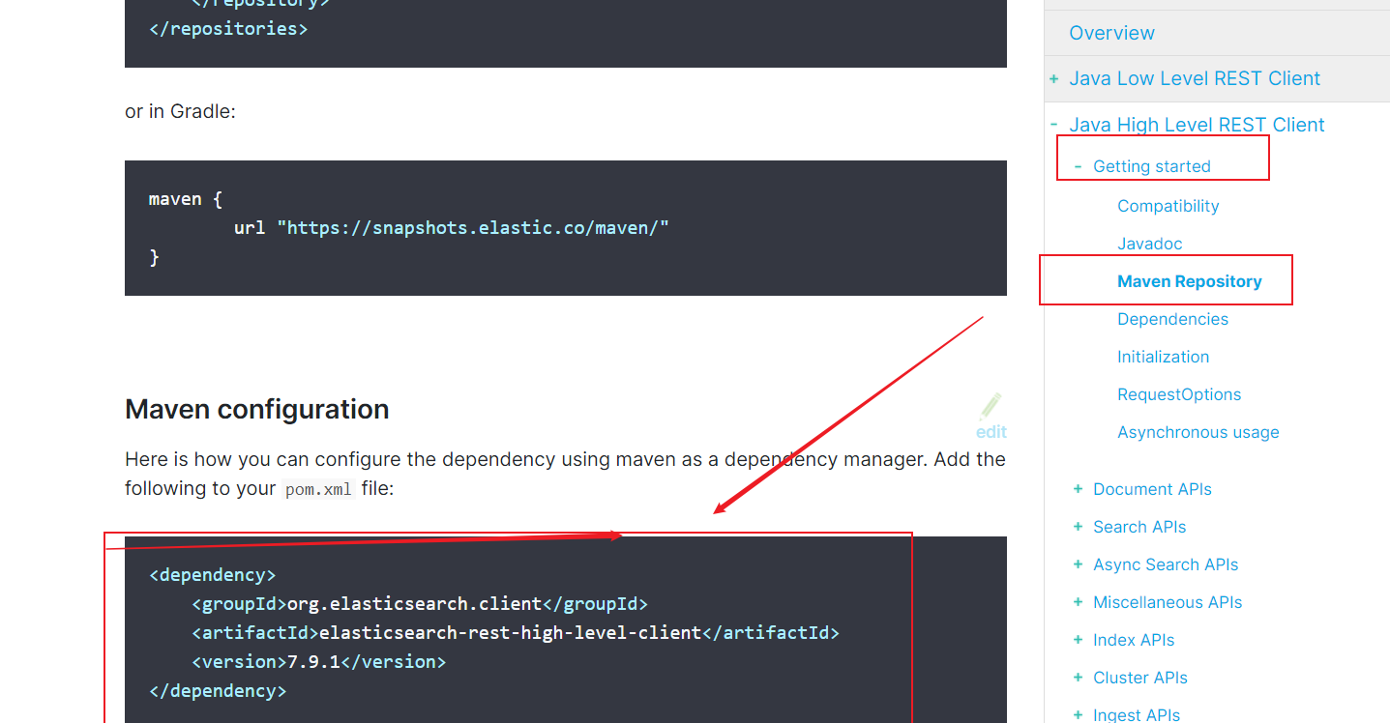
Task: Select the Maven Repository entry
Action: [1190, 281]
